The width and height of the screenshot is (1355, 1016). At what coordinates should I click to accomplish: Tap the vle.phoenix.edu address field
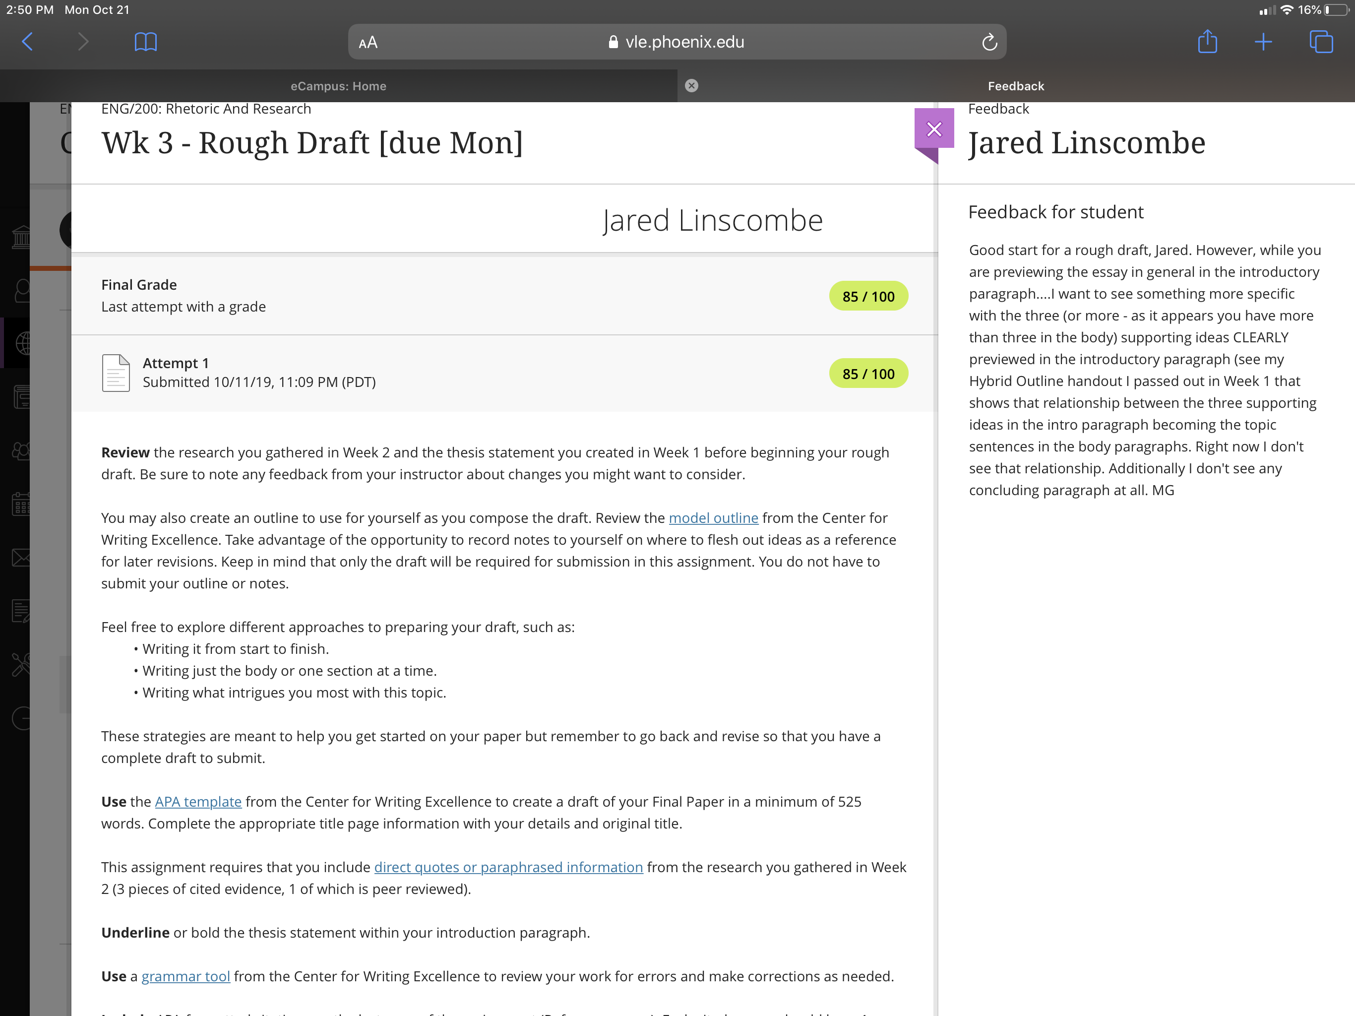coord(677,42)
